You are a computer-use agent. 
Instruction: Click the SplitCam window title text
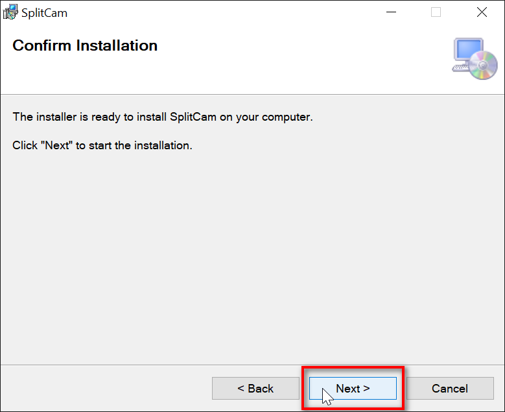(x=45, y=13)
